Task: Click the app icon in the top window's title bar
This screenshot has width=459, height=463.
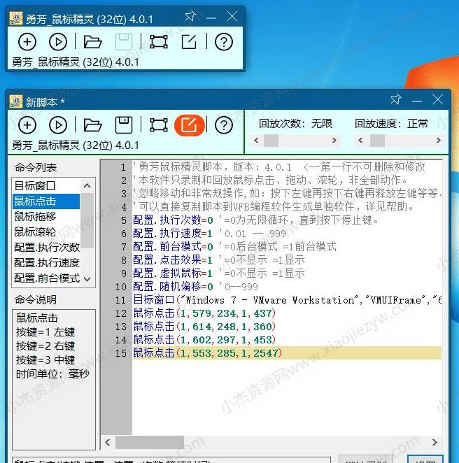Action: (x=15, y=18)
